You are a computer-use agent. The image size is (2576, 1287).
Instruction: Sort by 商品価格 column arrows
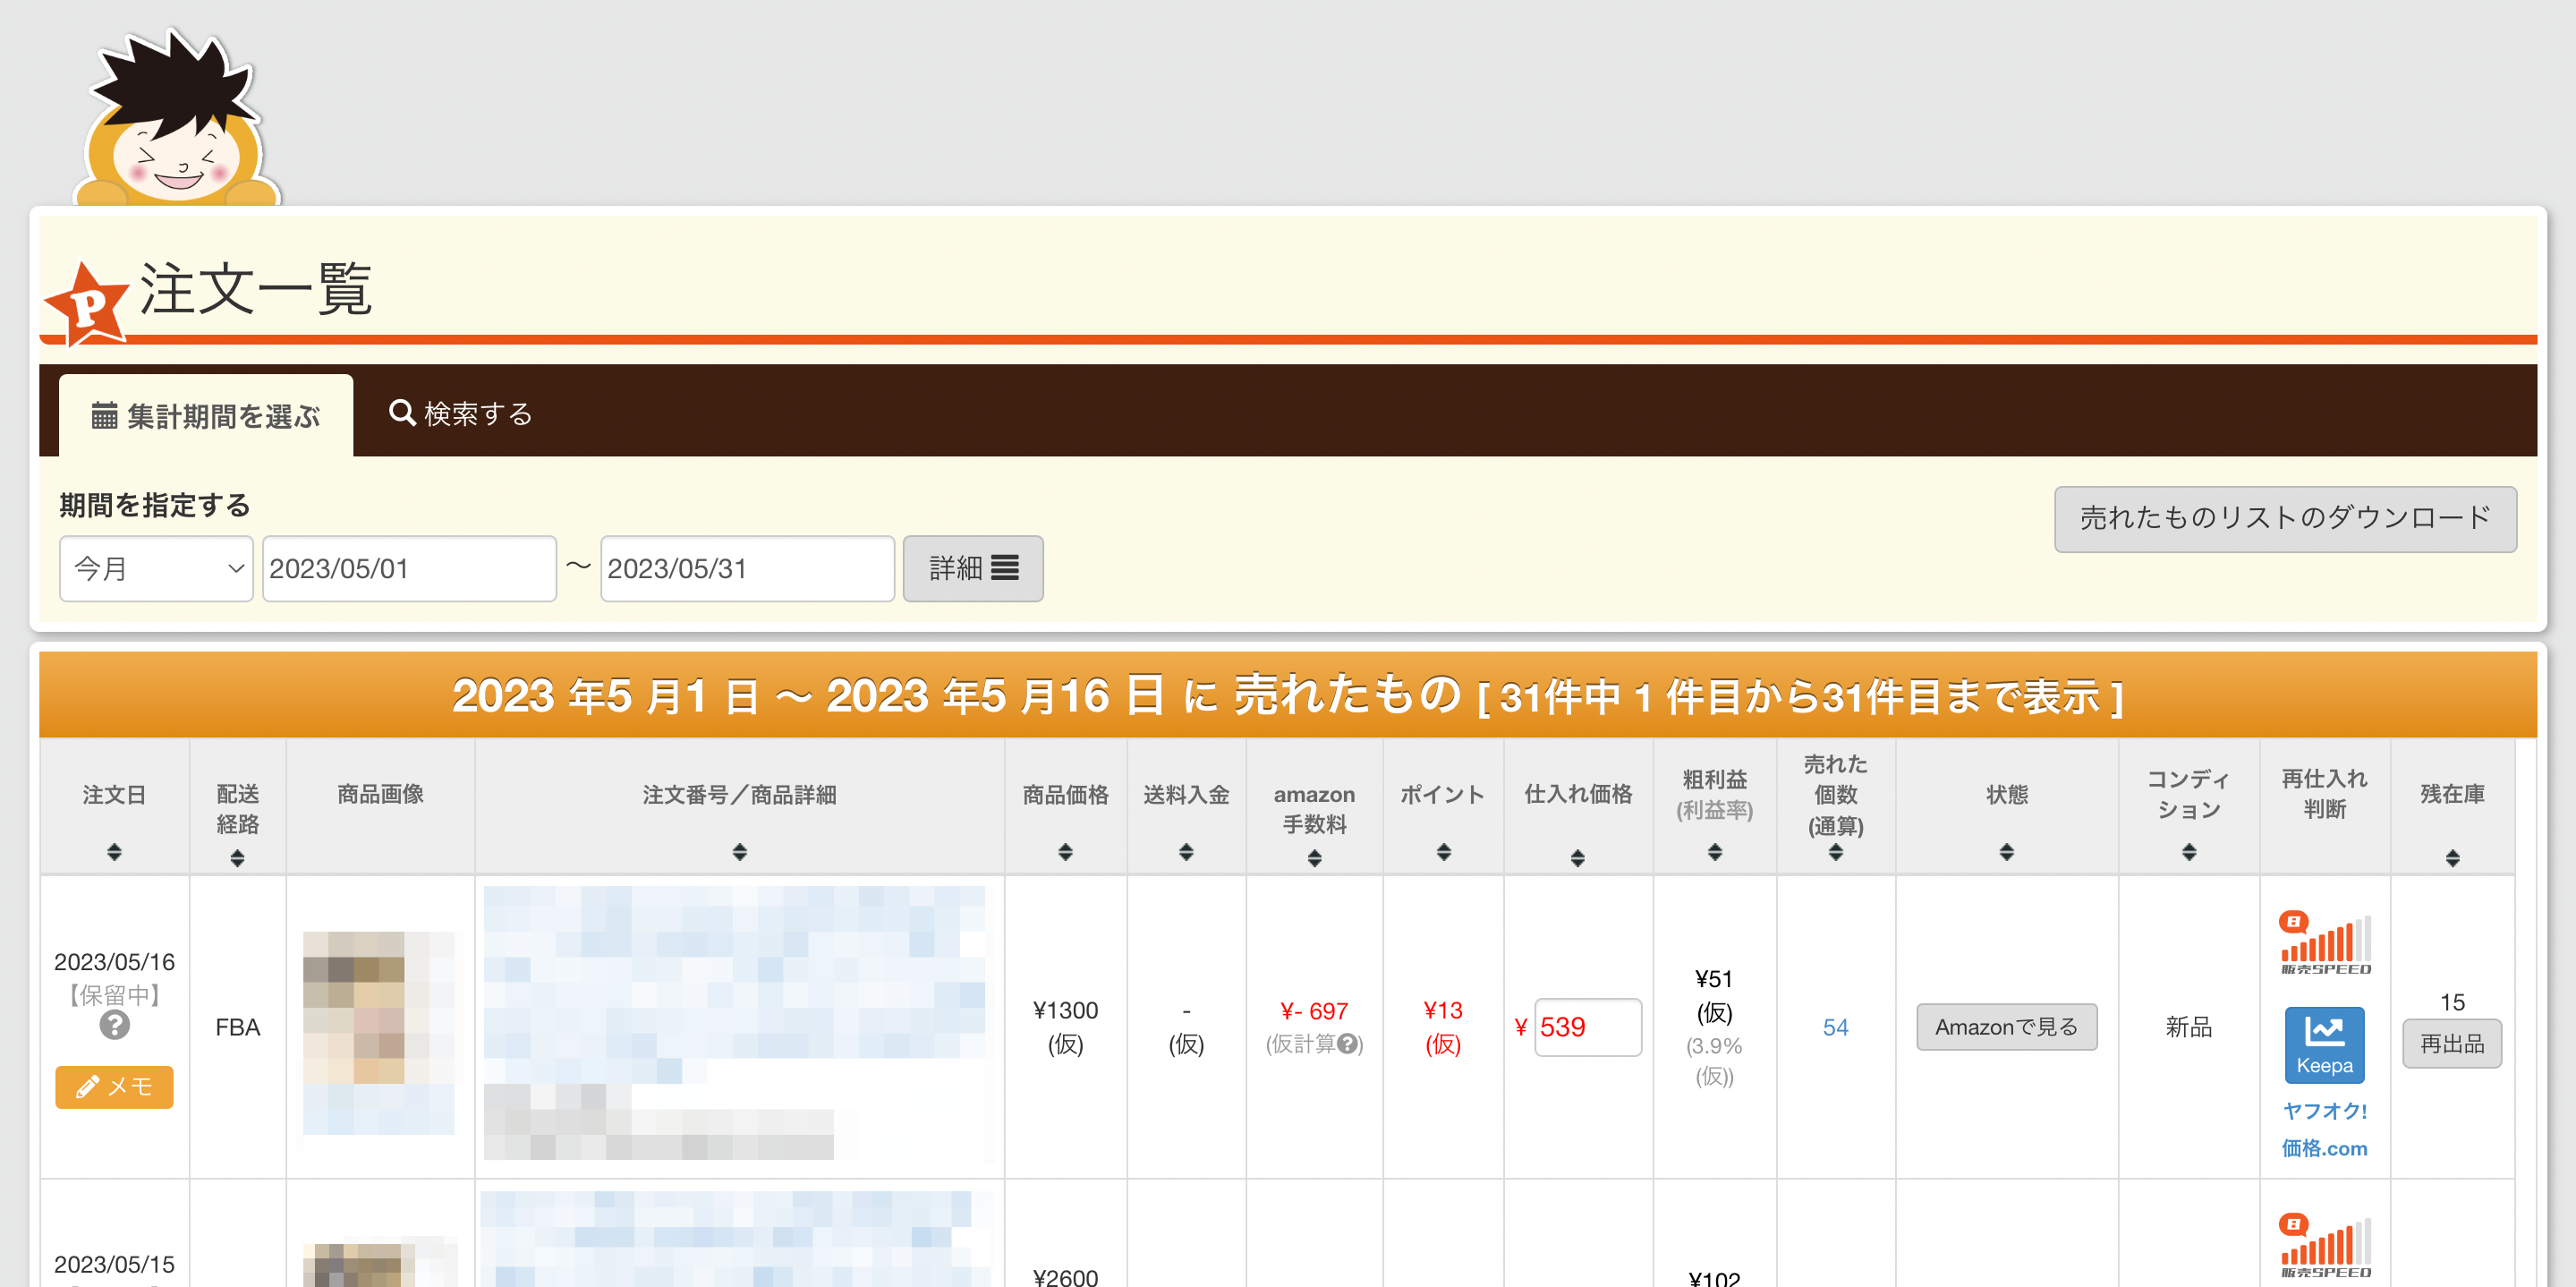click(x=1065, y=852)
